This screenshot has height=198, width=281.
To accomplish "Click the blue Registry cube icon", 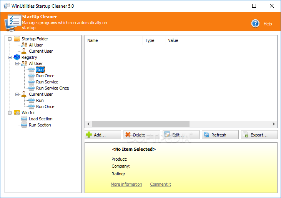I will pyautogui.click(x=17, y=57).
